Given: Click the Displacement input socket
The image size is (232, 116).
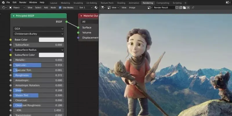Looking at the screenshot, I should [x=78, y=38].
